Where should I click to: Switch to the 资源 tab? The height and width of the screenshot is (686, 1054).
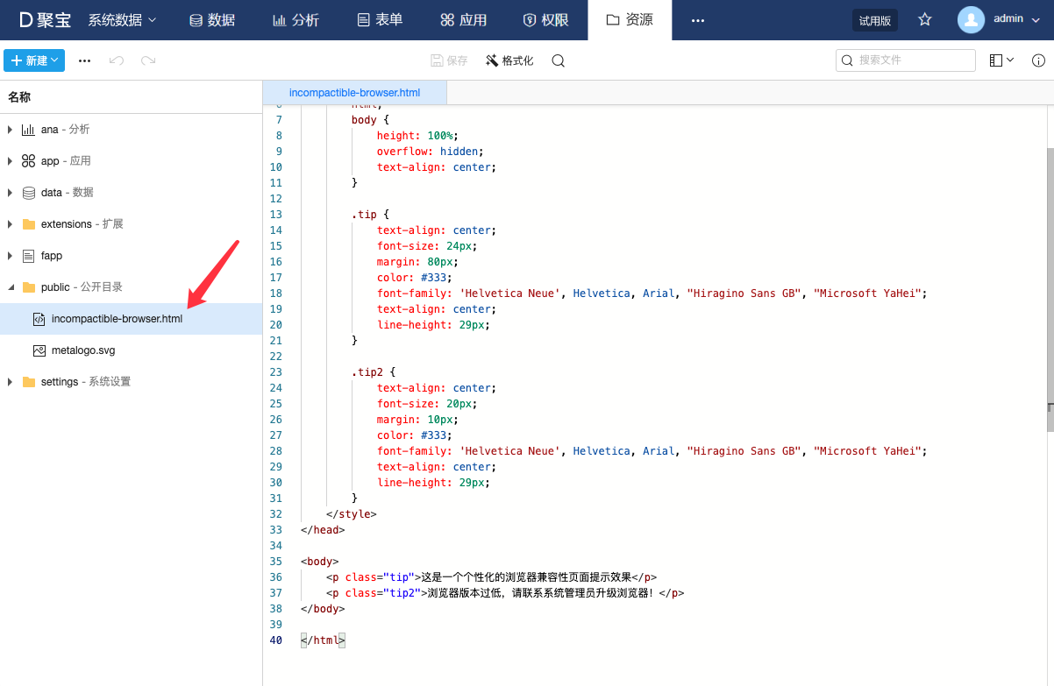pos(630,19)
